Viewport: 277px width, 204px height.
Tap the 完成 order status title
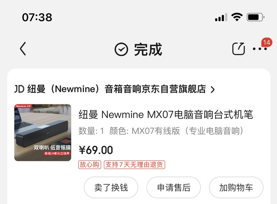click(148, 49)
